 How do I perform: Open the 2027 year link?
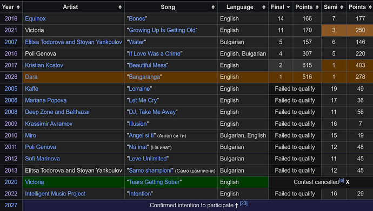tap(11, 205)
